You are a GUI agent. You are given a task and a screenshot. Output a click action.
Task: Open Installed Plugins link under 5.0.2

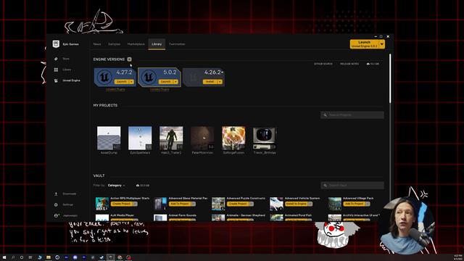click(159, 89)
